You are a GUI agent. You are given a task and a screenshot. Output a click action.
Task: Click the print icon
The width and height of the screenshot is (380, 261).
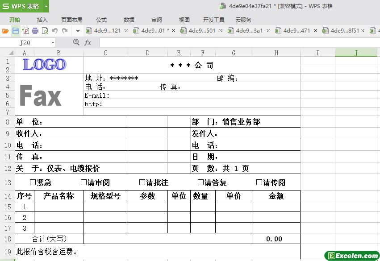35,31
